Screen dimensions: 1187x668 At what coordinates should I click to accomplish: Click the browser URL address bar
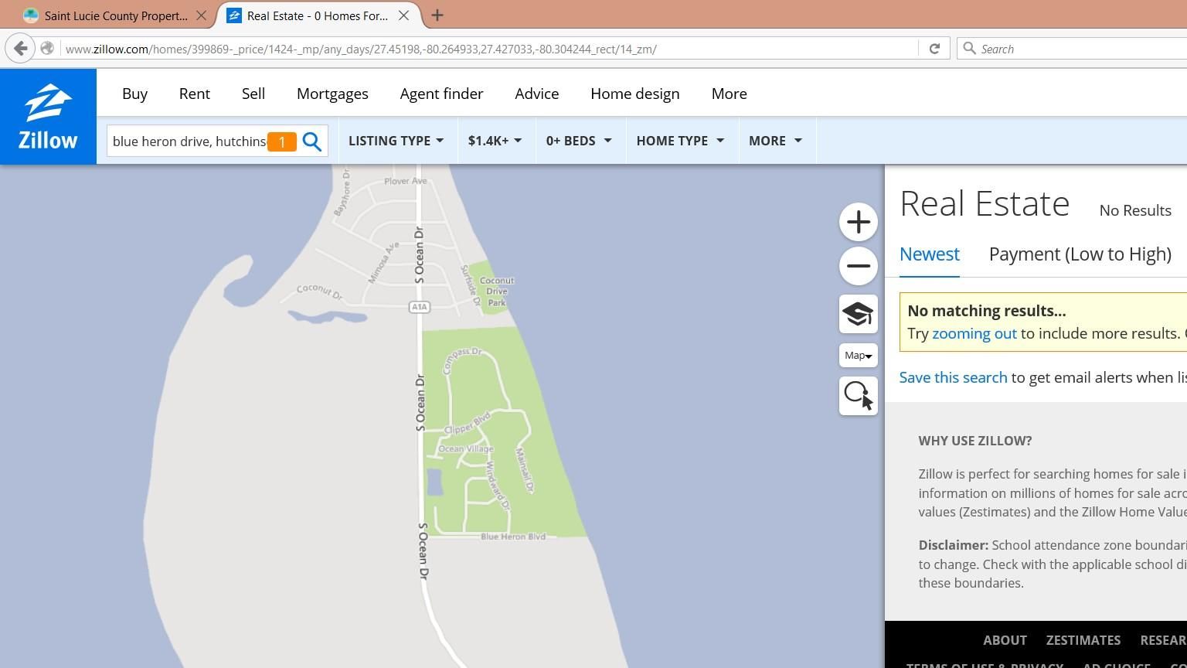pos(487,49)
